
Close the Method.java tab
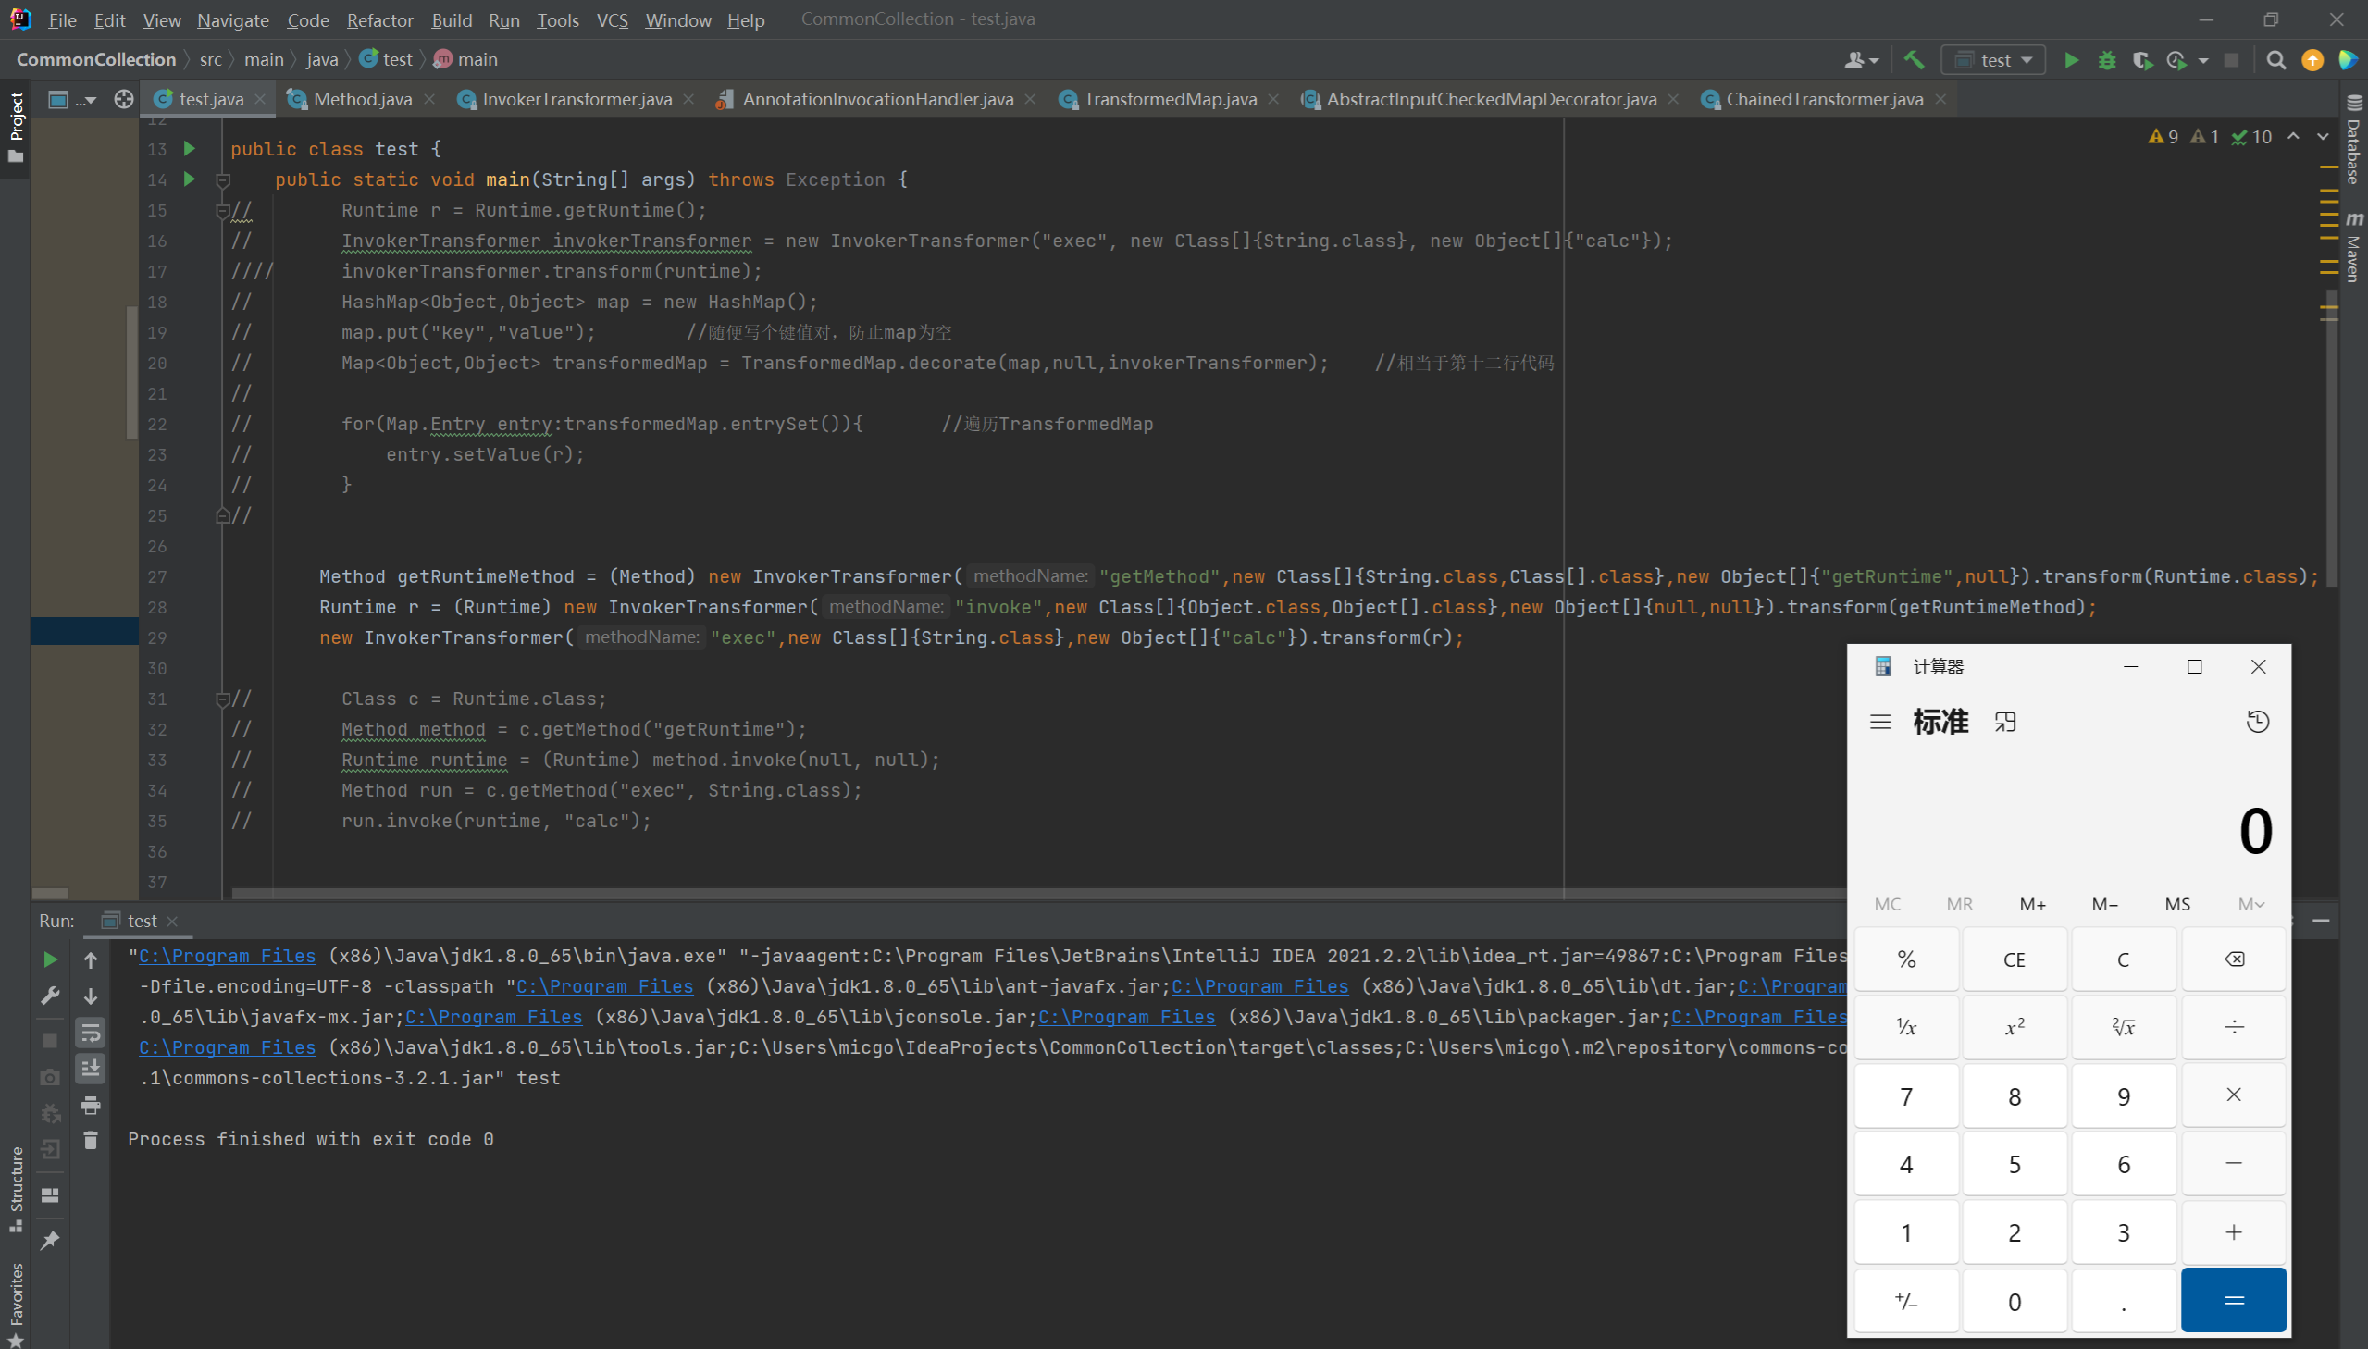pyautogui.click(x=430, y=99)
